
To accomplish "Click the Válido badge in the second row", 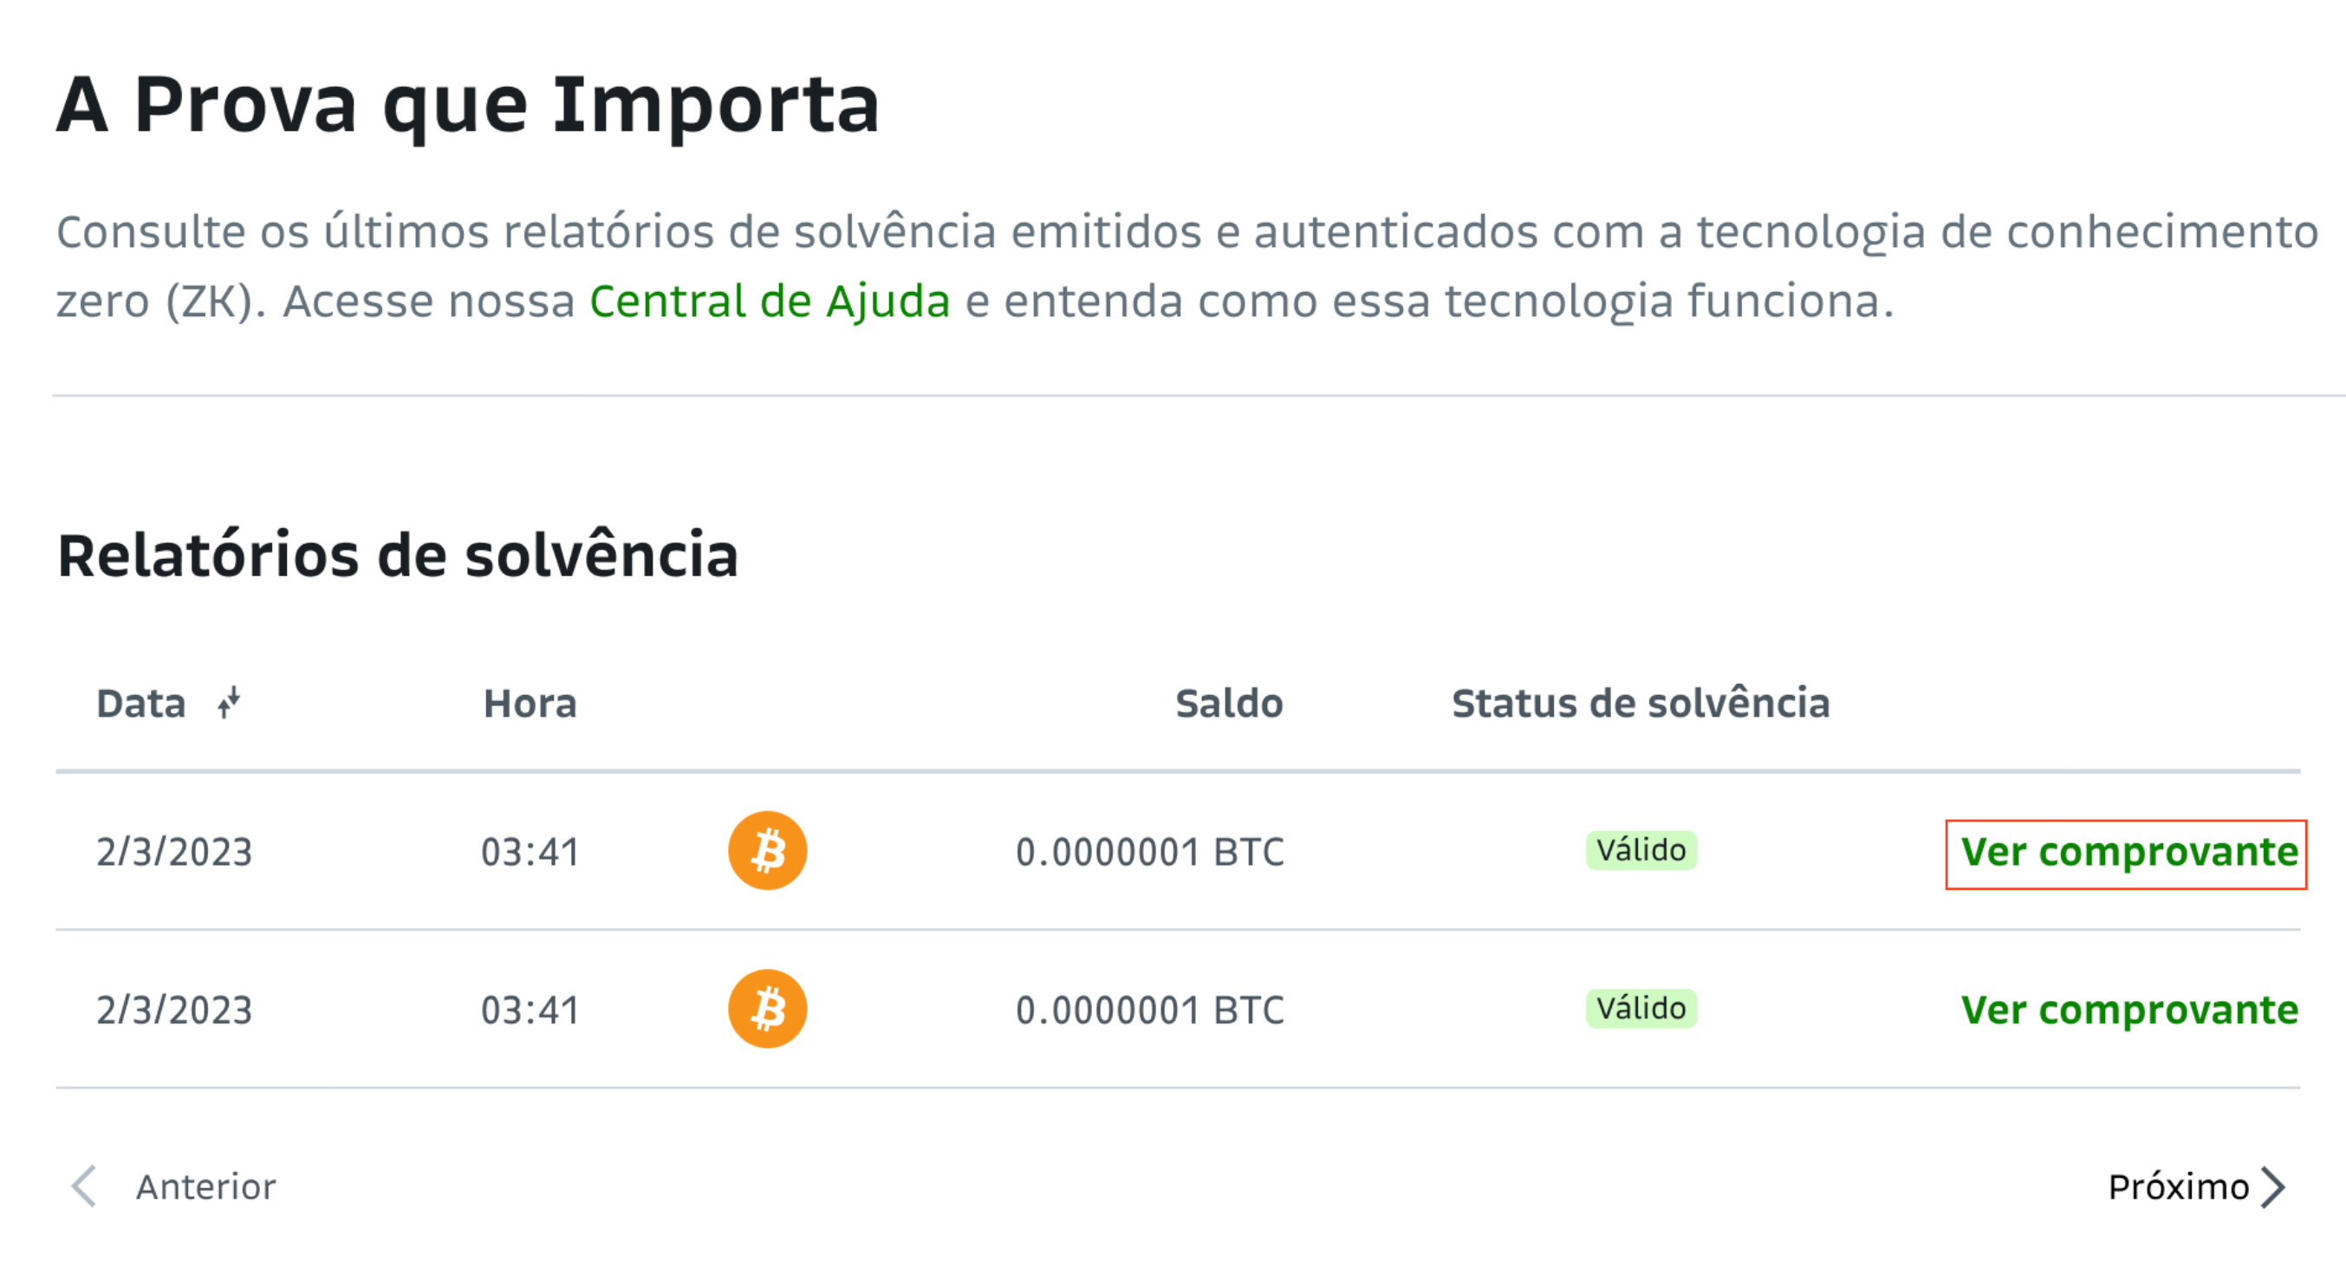I will 1641,1009.
